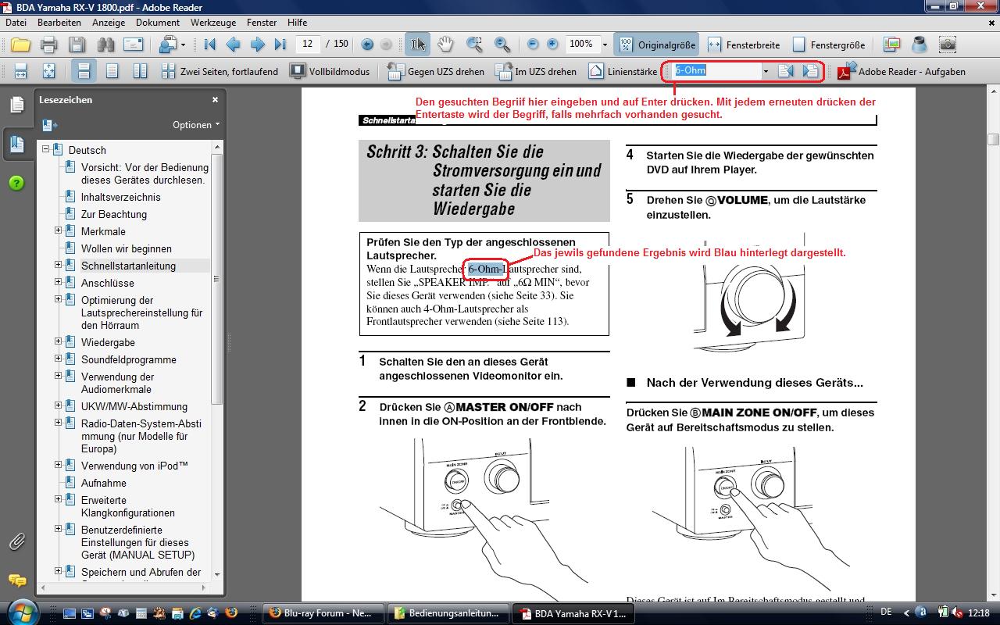Enable Zwei Seiten, fortlaufend view
The width and height of the screenshot is (1000, 625).
pos(220,71)
